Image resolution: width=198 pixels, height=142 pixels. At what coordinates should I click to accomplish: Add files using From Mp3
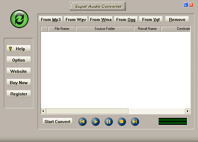tap(51, 20)
